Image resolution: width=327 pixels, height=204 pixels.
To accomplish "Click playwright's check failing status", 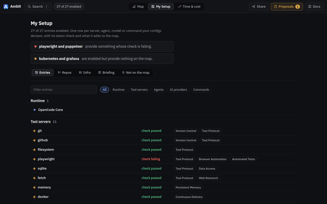I will 151,159.
